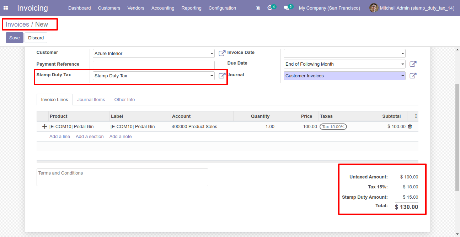Click price 100.00 cell
460x237 pixels.
click(297, 127)
